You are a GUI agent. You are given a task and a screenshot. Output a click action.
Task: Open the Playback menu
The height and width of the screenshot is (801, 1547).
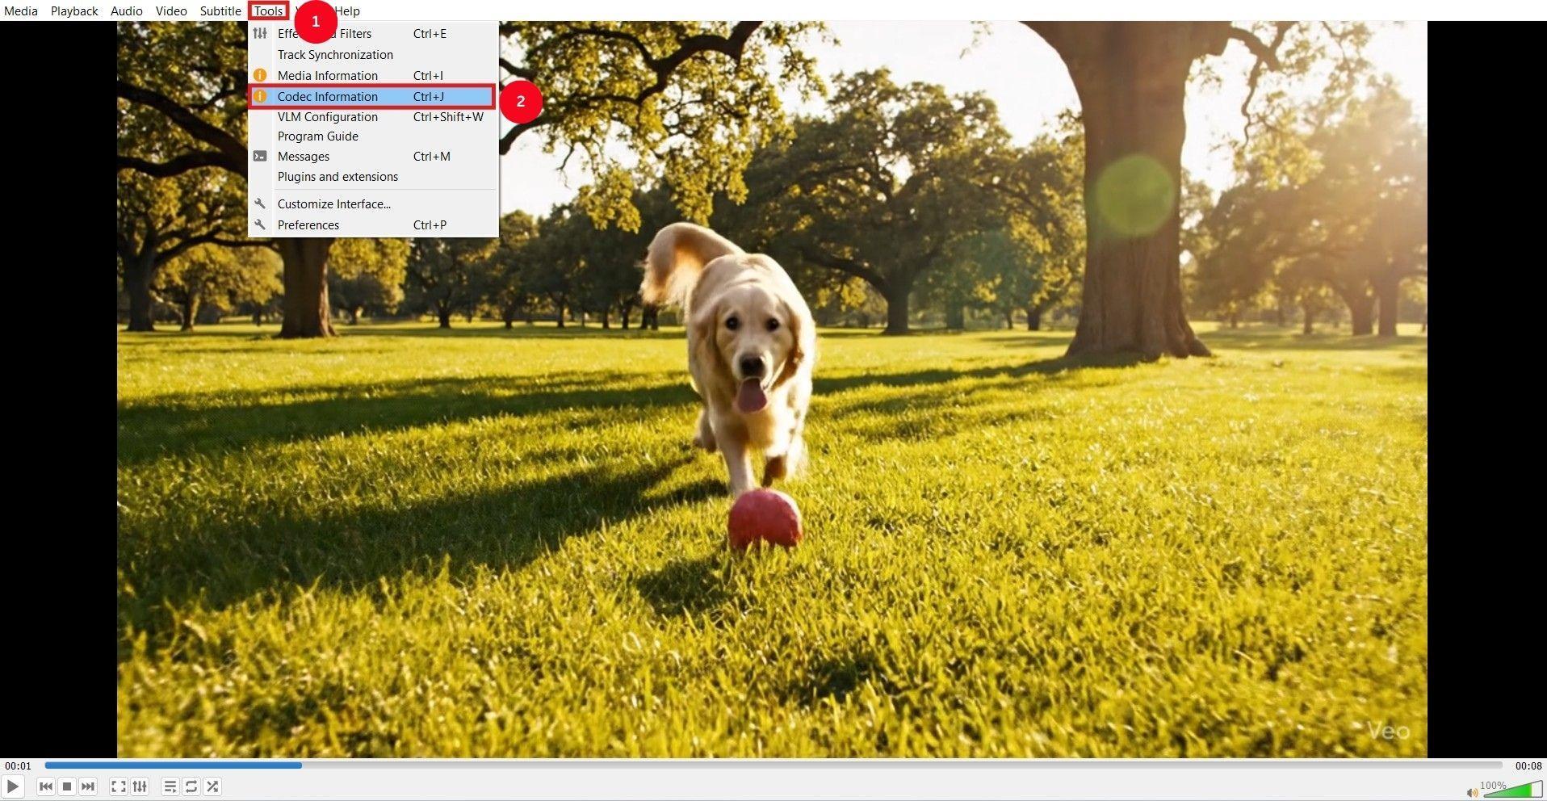click(73, 10)
